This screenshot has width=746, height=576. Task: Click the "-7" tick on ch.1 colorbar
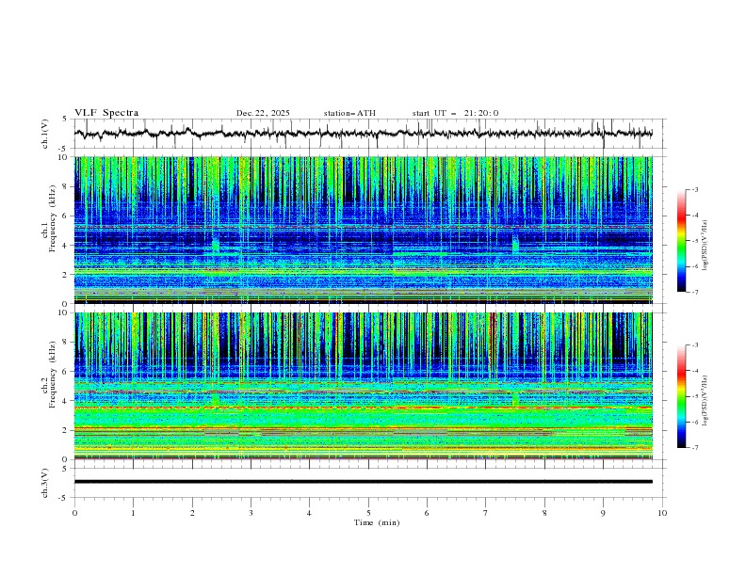pos(695,292)
